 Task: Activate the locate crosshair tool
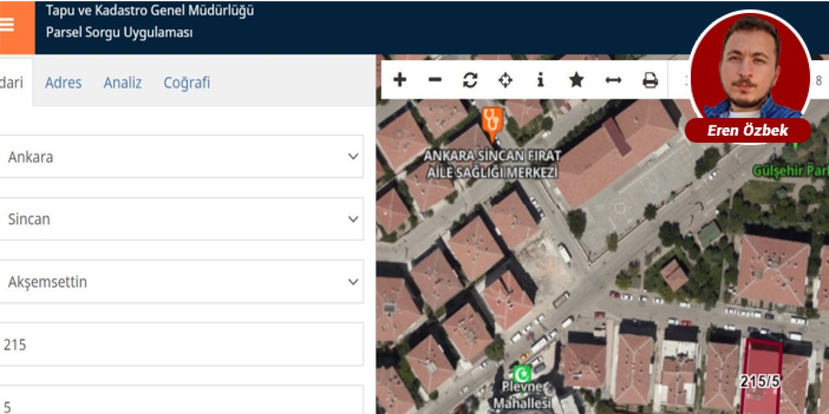click(505, 80)
